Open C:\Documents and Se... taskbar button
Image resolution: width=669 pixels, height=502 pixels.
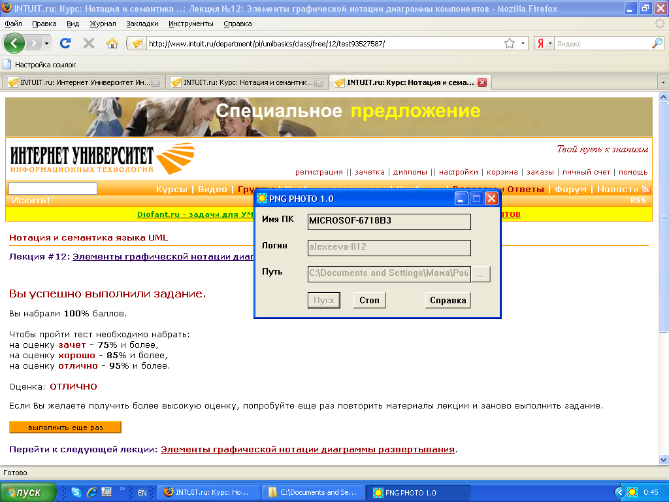313,492
